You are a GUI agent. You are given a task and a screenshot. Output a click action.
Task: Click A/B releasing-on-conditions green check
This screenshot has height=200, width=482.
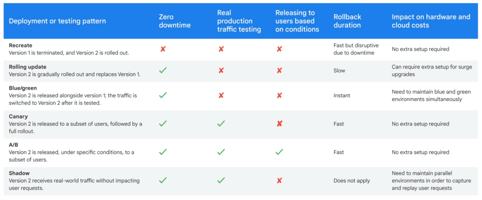279,152
